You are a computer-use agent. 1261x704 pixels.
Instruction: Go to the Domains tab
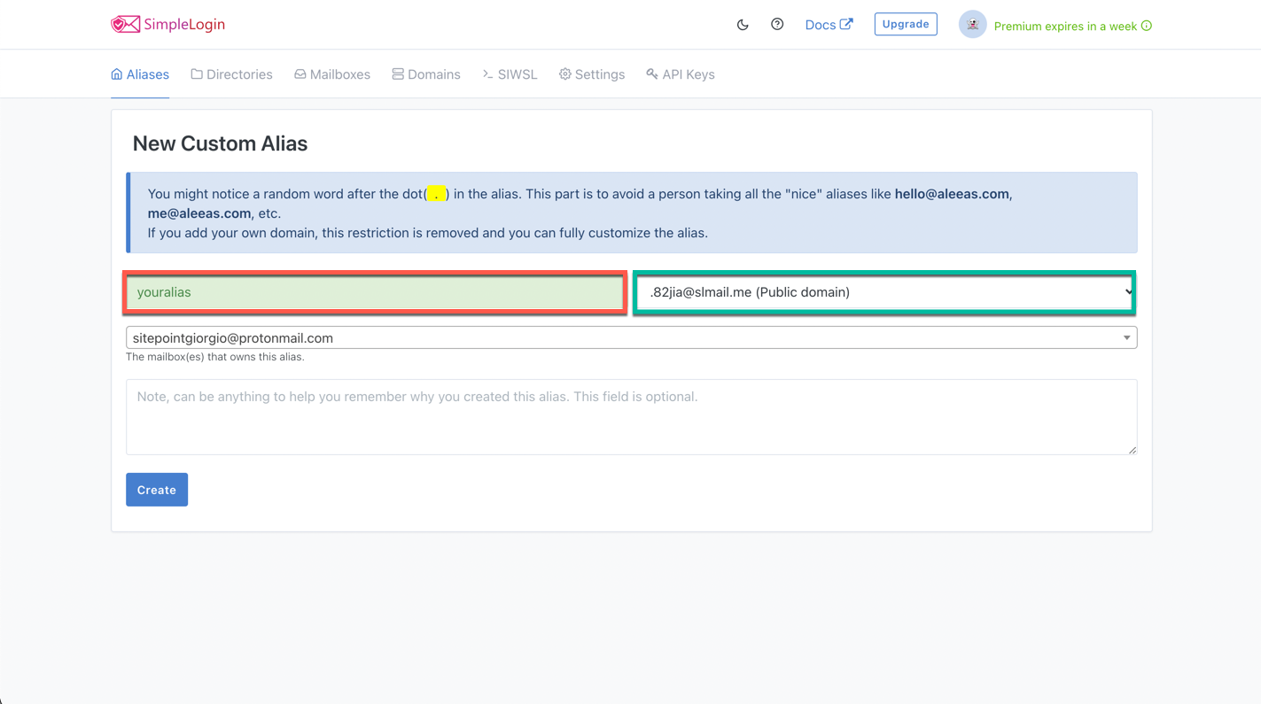coord(426,74)
